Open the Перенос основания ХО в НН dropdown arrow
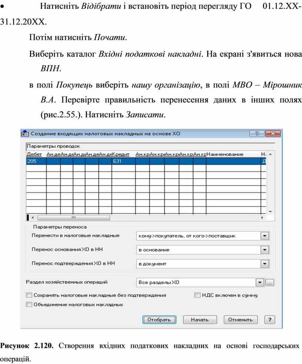302x364 pixels. (x=265, y=250)
